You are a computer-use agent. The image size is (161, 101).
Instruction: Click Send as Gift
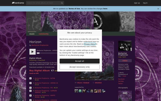[34, 73]
